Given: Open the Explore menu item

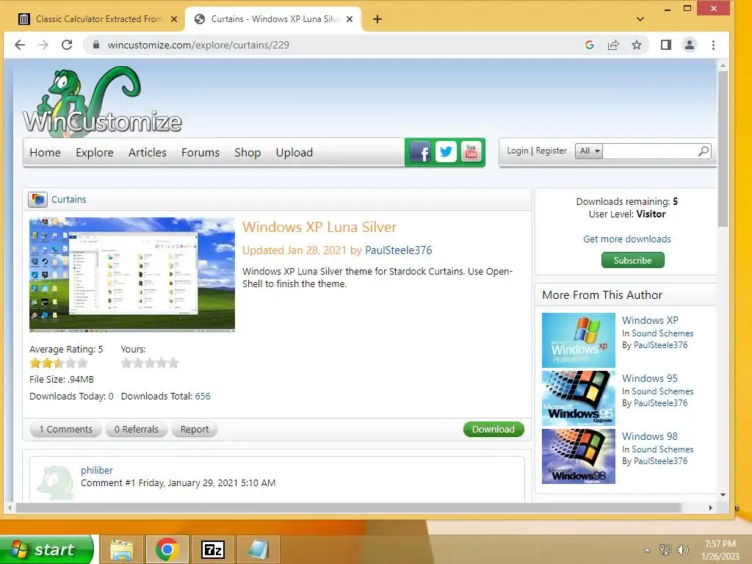Looking at the screenshot, I should pyautogui.click(x=95, y=153).
